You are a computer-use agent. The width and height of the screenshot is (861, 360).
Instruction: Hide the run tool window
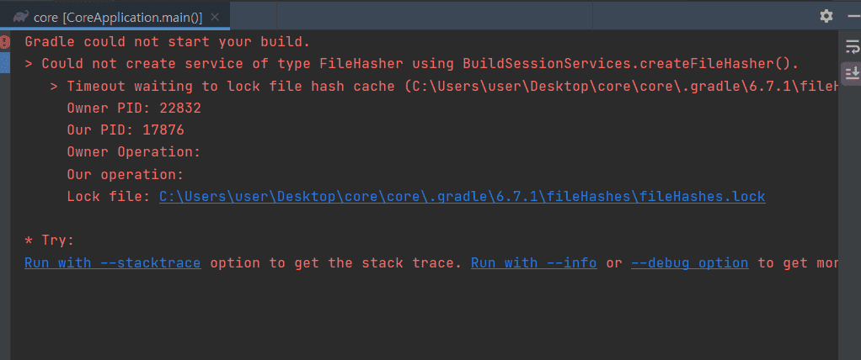click(854, 17)
